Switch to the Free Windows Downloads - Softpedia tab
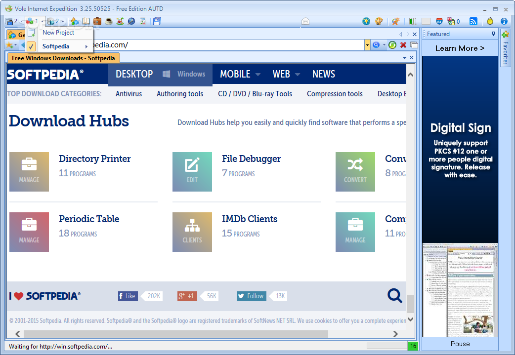515x355 pixels. (x=63, y=58)
